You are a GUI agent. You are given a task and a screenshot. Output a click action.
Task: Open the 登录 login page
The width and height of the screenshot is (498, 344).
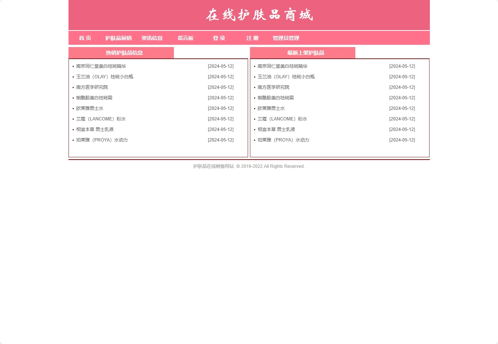[x=219, y=38]
